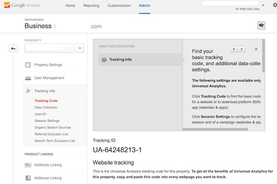Click the back arrow button
The height and width of the screenshot is (184, 277).
[x=13, y=49]
